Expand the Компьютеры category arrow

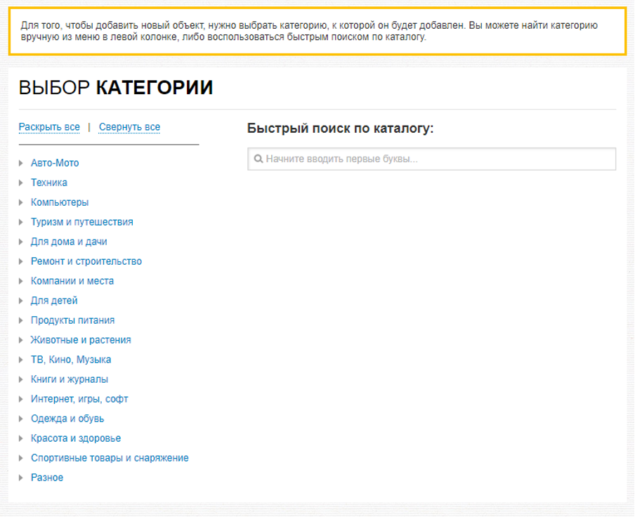22,202
